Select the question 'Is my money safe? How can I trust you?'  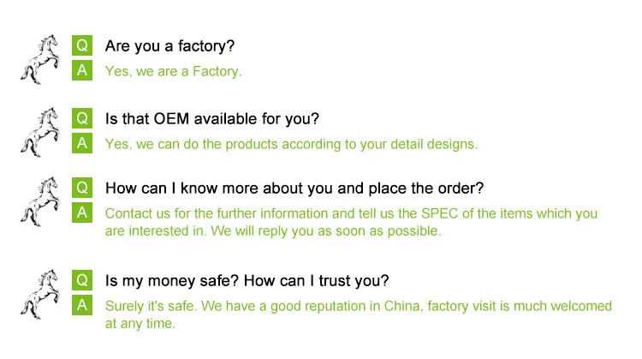[x=247, y=280]
